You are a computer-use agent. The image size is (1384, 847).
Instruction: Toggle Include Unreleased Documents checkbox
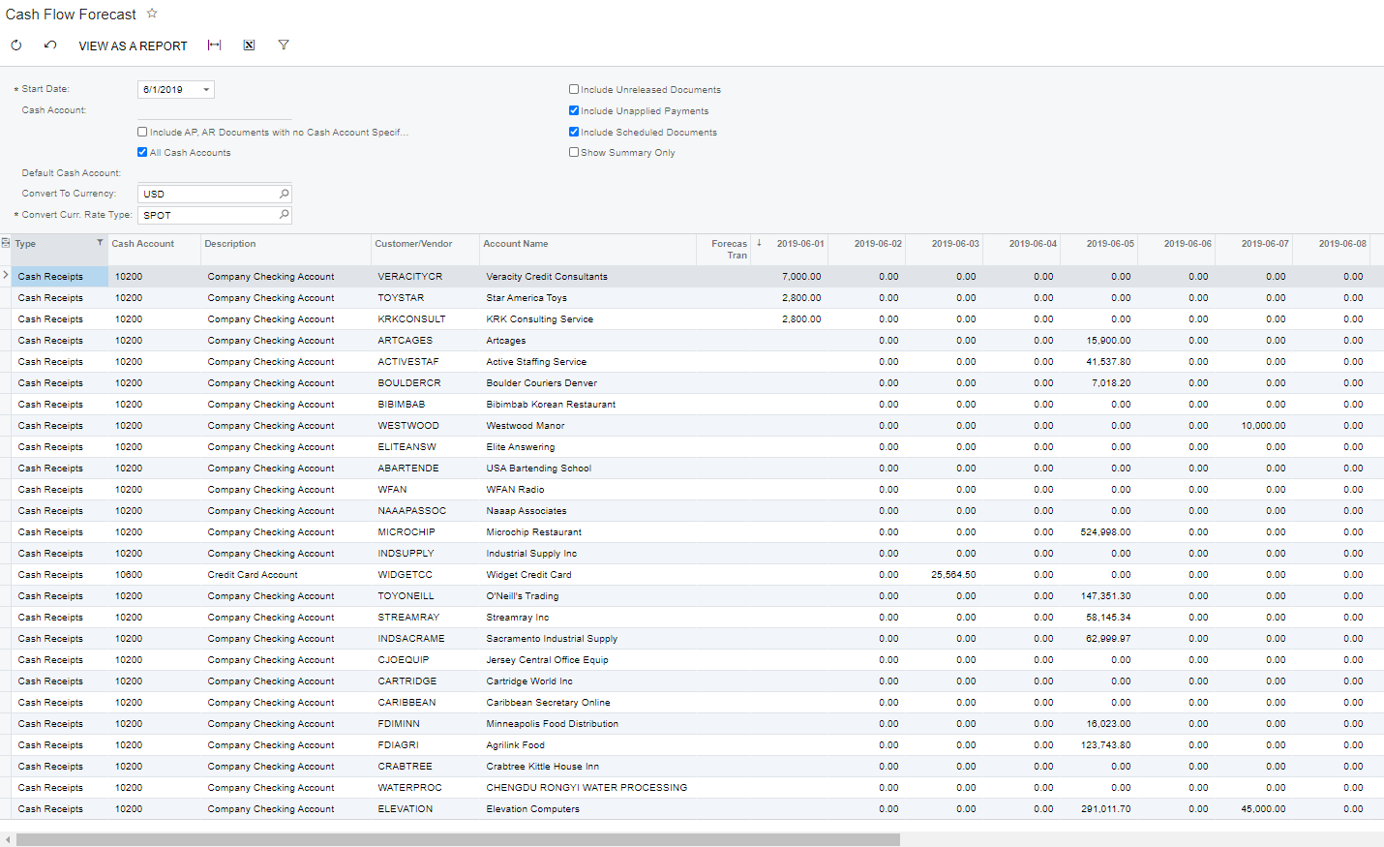point(574,89)
